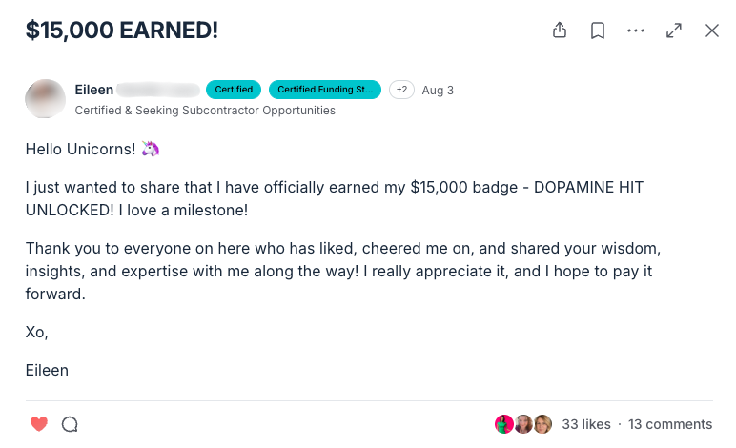Toggle the red heart like button
This screenshot has width=736, height=448.
39,424
